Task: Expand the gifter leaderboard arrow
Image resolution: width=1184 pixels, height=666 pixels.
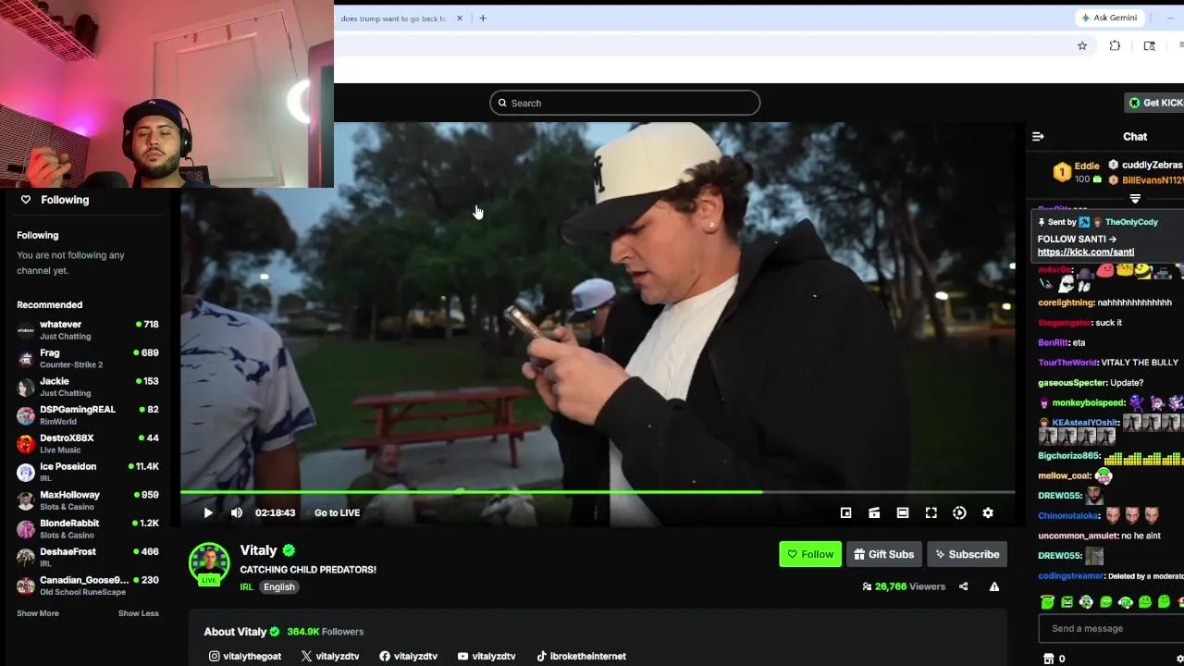Action: click(x=1135, y=199)
